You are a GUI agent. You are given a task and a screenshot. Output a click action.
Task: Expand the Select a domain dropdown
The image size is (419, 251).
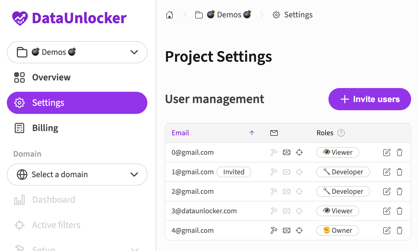pyautogui.click(x=77, y=175)
